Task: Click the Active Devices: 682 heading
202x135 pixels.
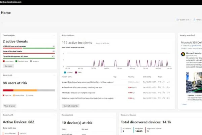Action: 19,122
